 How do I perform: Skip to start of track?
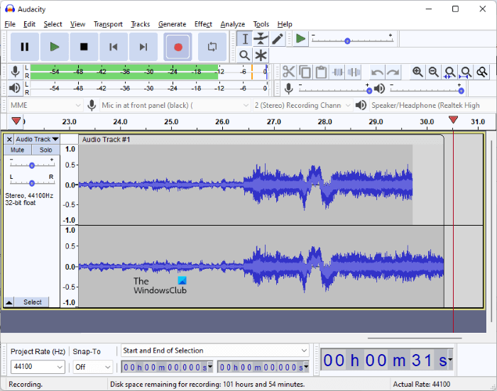tap(114, 47)
